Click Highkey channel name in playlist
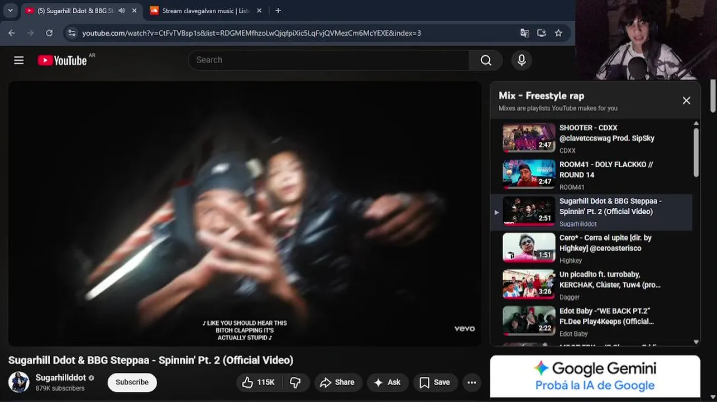The width and height of the screenshot is (717, 402). point(571,260)
